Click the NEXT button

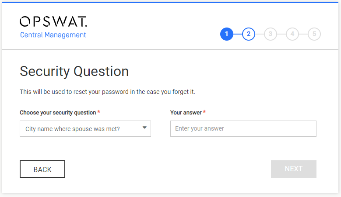click(294, 169)
